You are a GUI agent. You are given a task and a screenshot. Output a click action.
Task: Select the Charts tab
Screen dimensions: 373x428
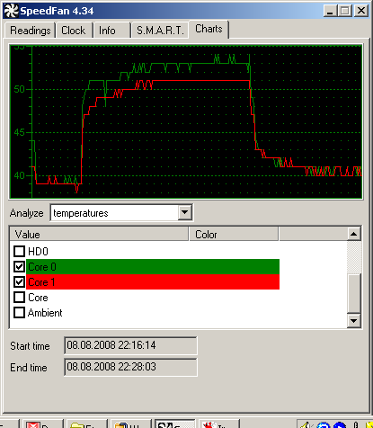(209, 29)
